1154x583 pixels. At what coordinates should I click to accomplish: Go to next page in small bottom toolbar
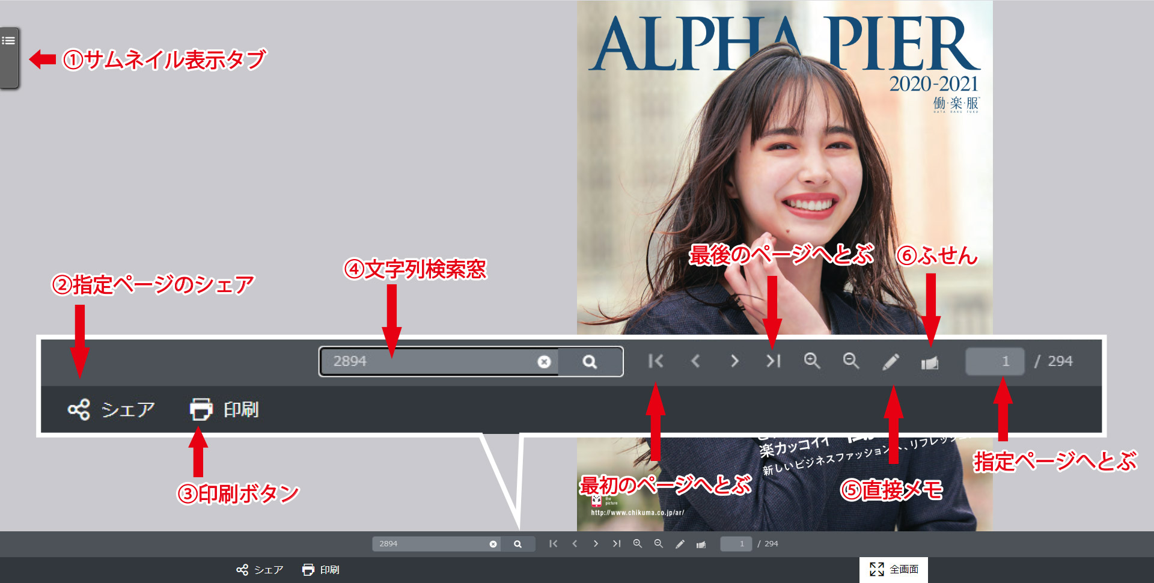596,544
